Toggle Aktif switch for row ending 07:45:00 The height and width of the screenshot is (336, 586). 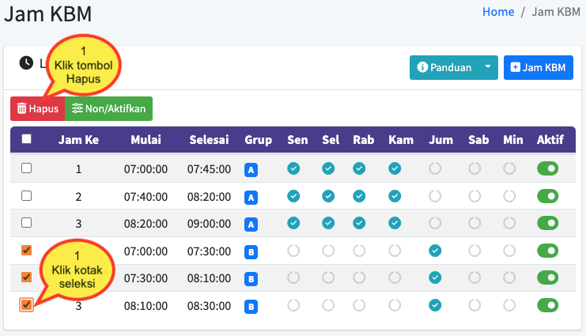pos(548,168)
